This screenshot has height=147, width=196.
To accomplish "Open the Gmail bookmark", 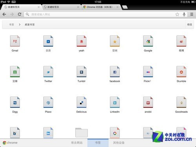I will (15, 43).
